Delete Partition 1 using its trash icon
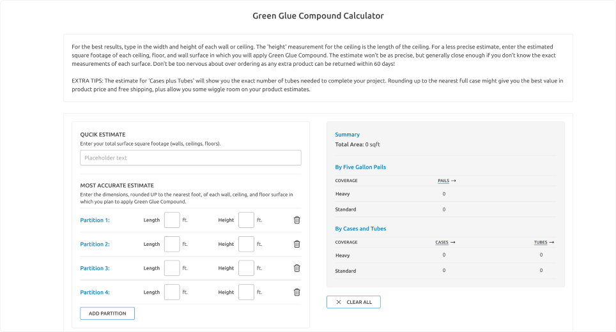Screen dimensions: 616x332 (296, 220)
